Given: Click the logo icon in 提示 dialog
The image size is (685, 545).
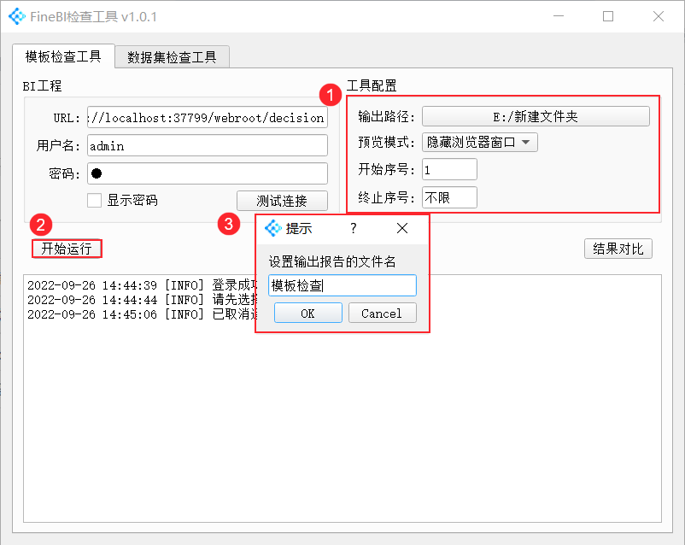Looking at the screenshot, I should (273, 228).
